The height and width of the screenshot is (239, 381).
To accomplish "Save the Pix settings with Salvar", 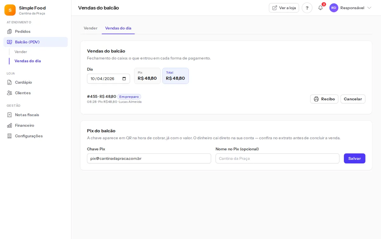I will pyautogui.click(x=354, y=159).
